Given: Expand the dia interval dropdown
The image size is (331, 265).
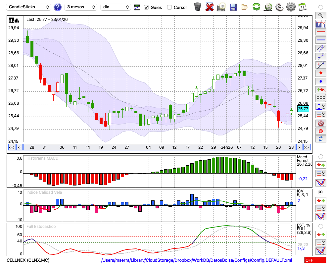Looking at the screenshot, I should (x=116, y=7).
